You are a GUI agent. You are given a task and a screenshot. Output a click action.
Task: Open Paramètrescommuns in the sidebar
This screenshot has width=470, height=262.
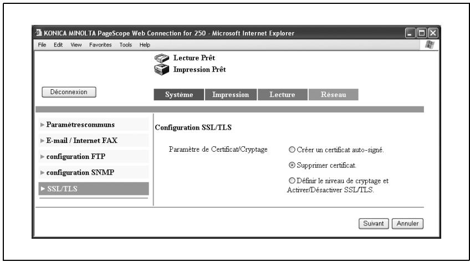94,125
